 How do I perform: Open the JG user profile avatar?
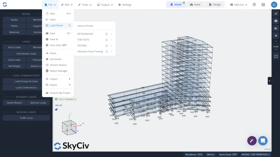click(x=274, y=5)
